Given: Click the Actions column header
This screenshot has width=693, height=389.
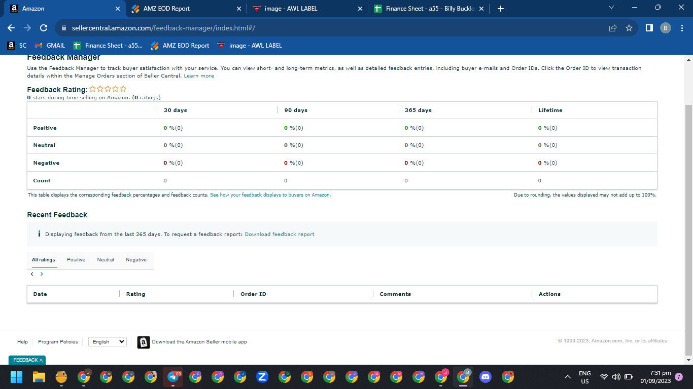Looking at the screenshot, I should point(549,294).
